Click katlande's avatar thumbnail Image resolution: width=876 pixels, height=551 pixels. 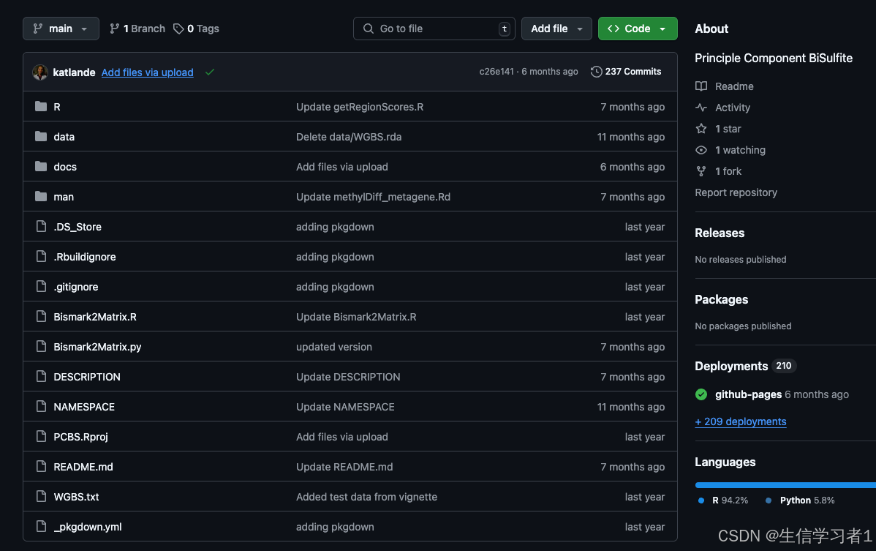coord(40,72)
